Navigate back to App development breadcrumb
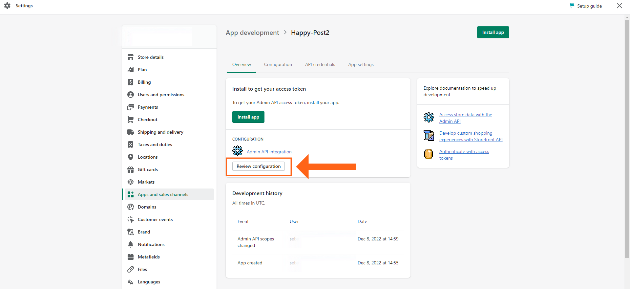Viewport: 630px width, 289px height. click(252, 33)
